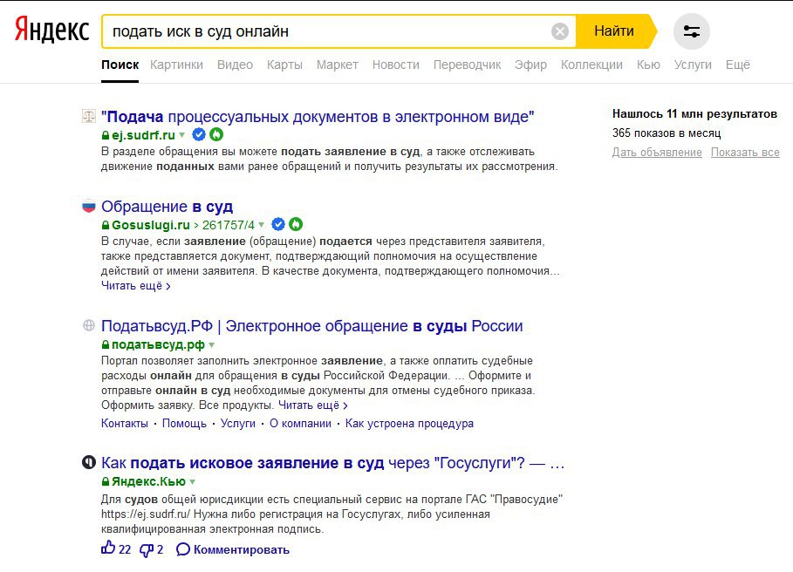The height and width of the screenshot is (572, 793).
Task: Click the lock icon before податьвсуд.рф
Action: (x=106, y=344)
